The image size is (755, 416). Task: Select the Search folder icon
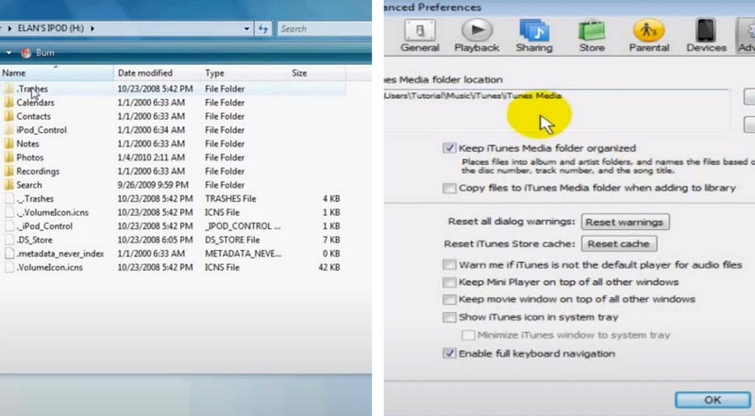(8, 185)
